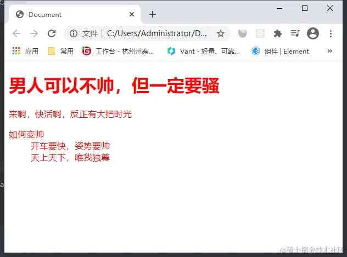Click the text 如何变帅

pyautogui.click(x=26, y=134)
